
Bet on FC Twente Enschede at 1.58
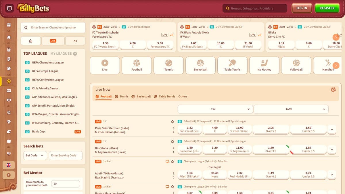coord(105,45)
